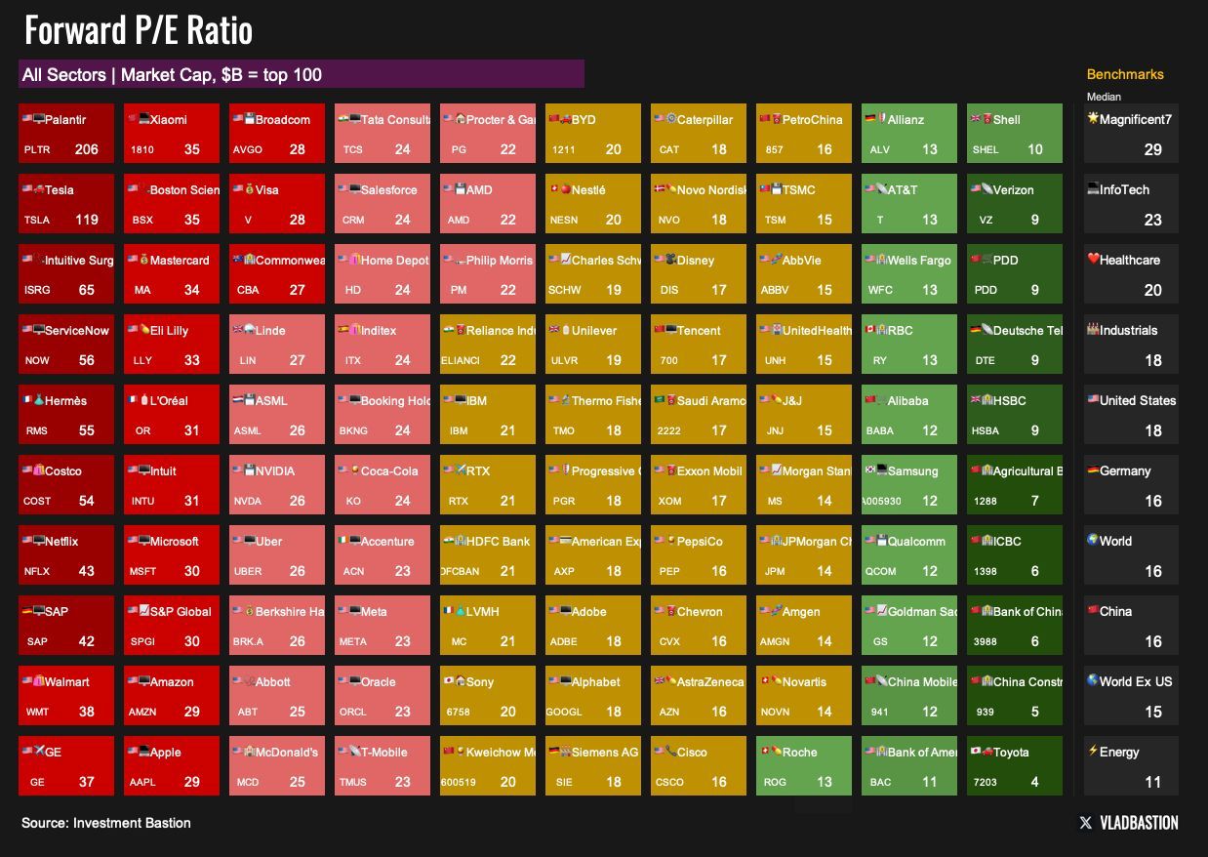This screenshot has height=857, width=1208.
Task: Click the computer icon beside InfoTech
Action: [x=1093, y=189]
